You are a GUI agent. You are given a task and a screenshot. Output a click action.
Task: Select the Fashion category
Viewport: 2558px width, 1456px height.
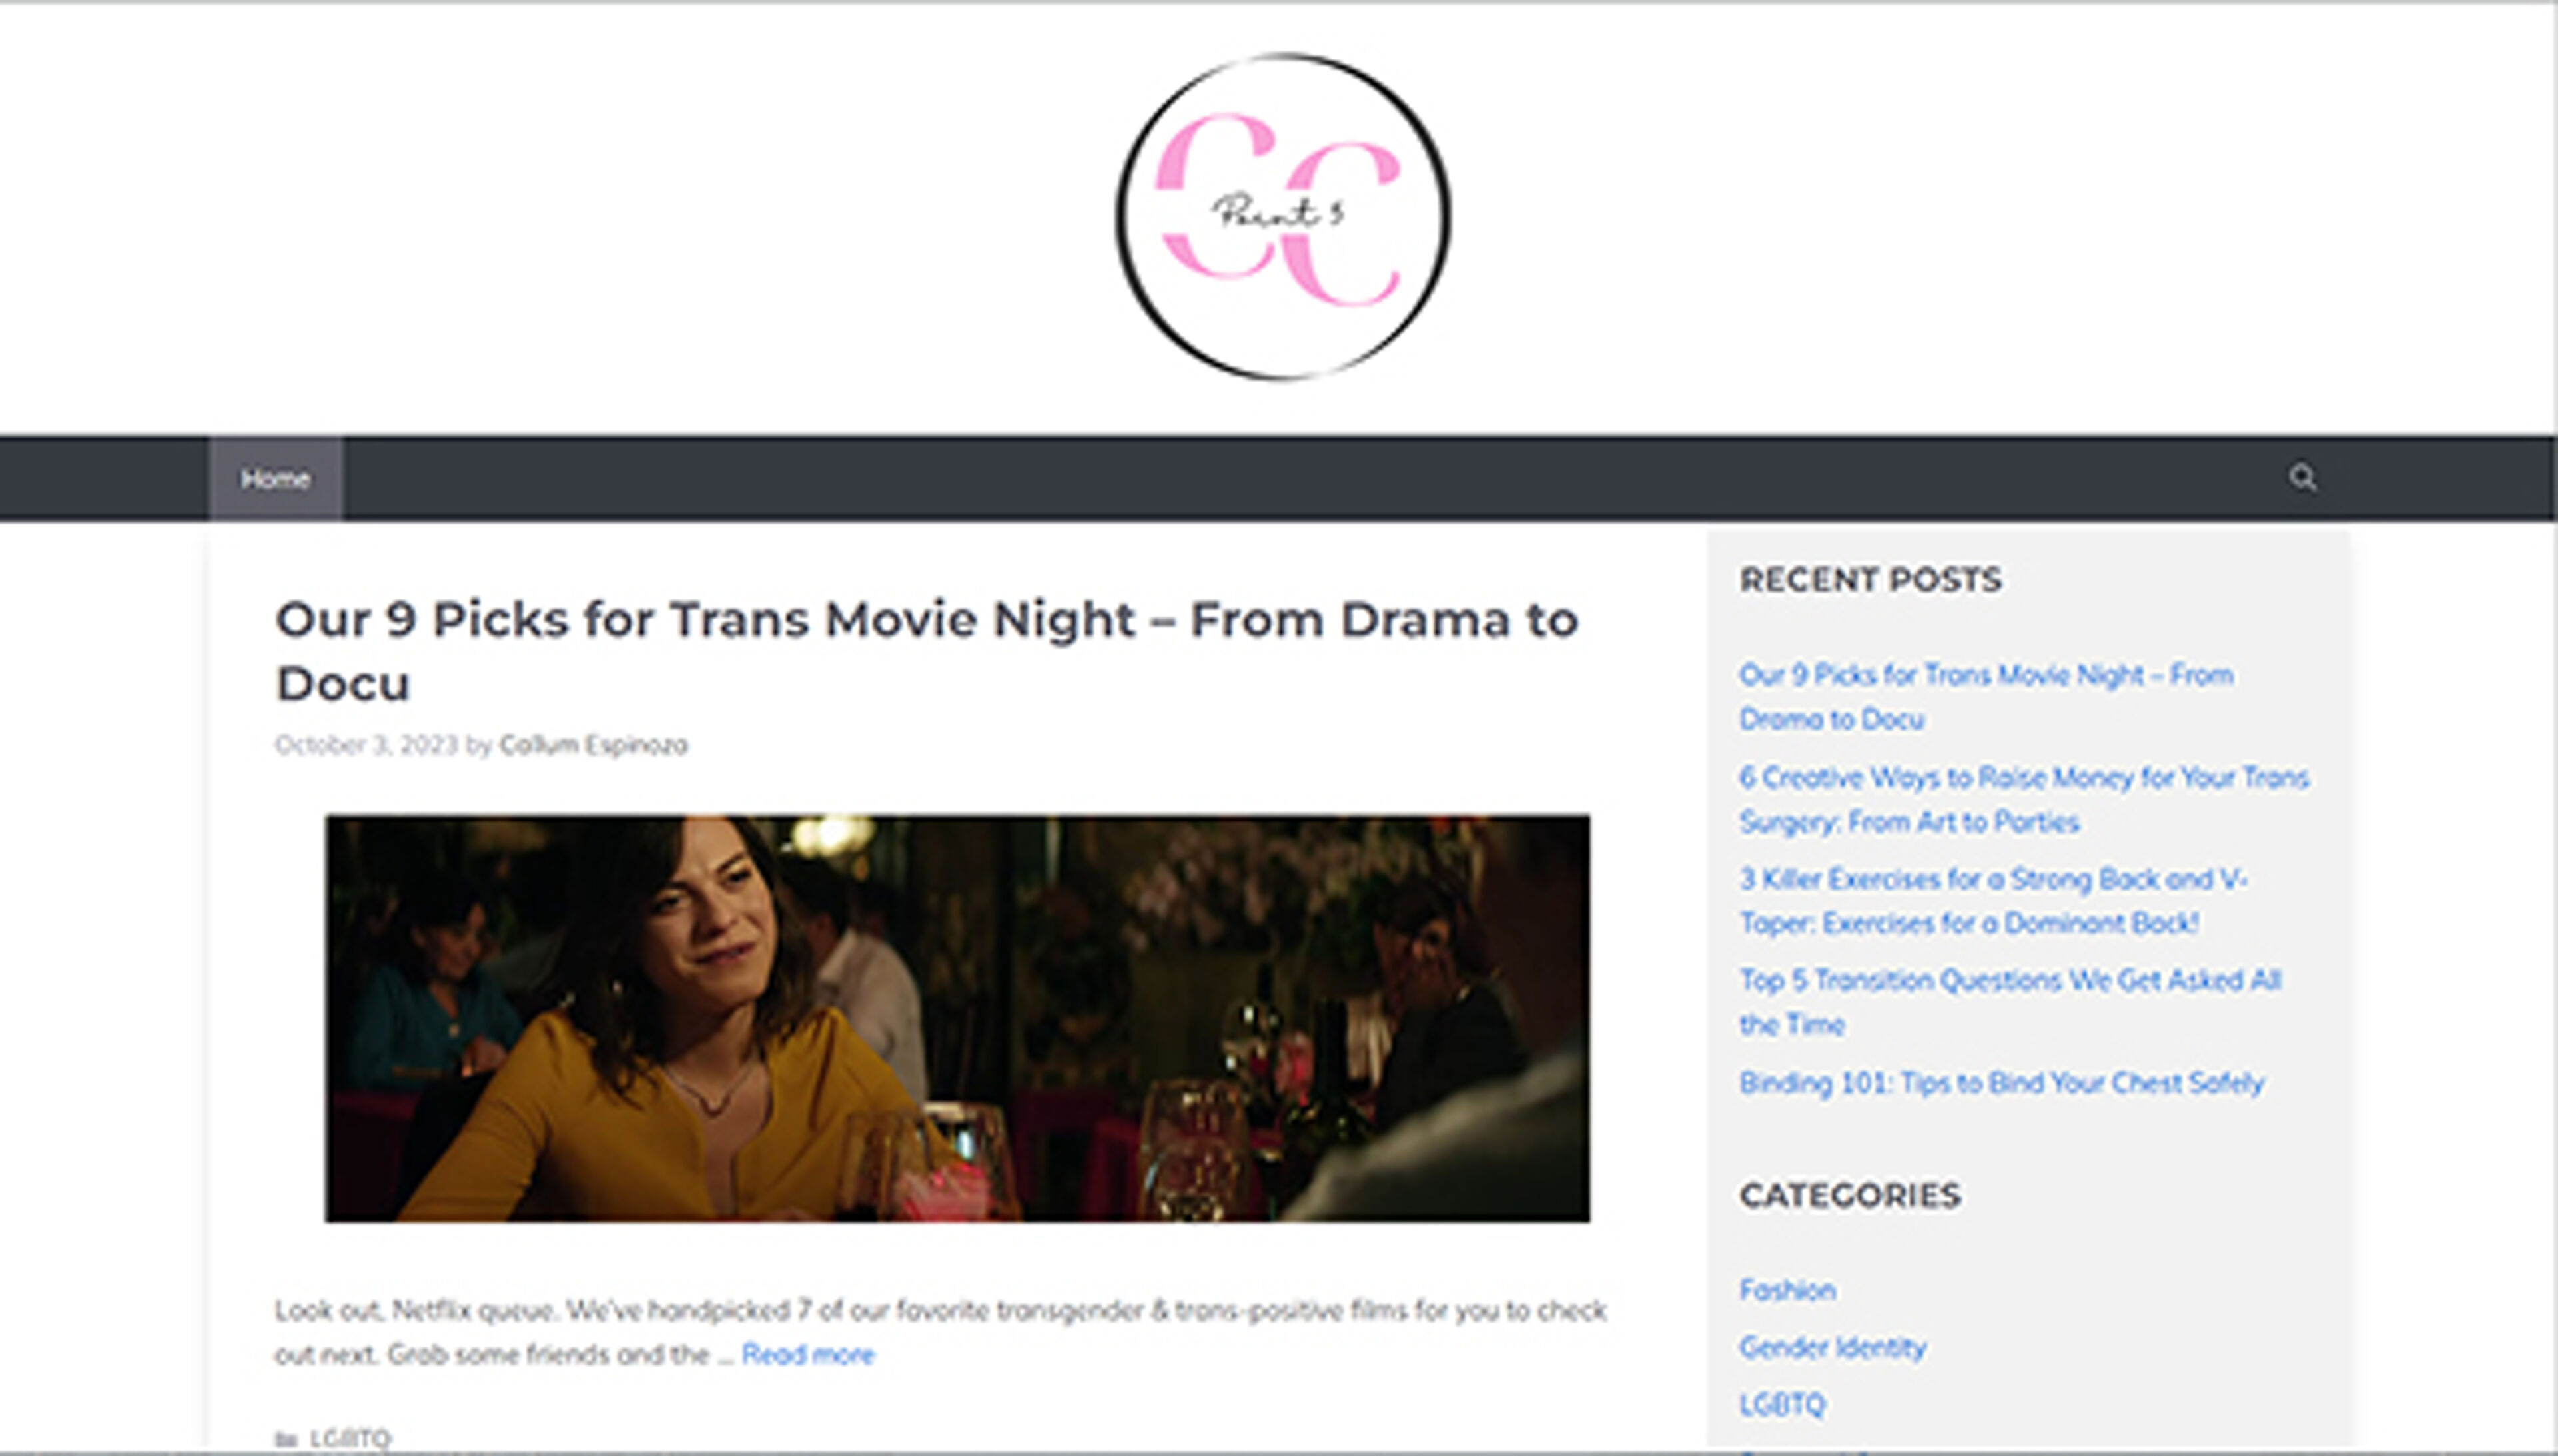tap(1787, 1290)
